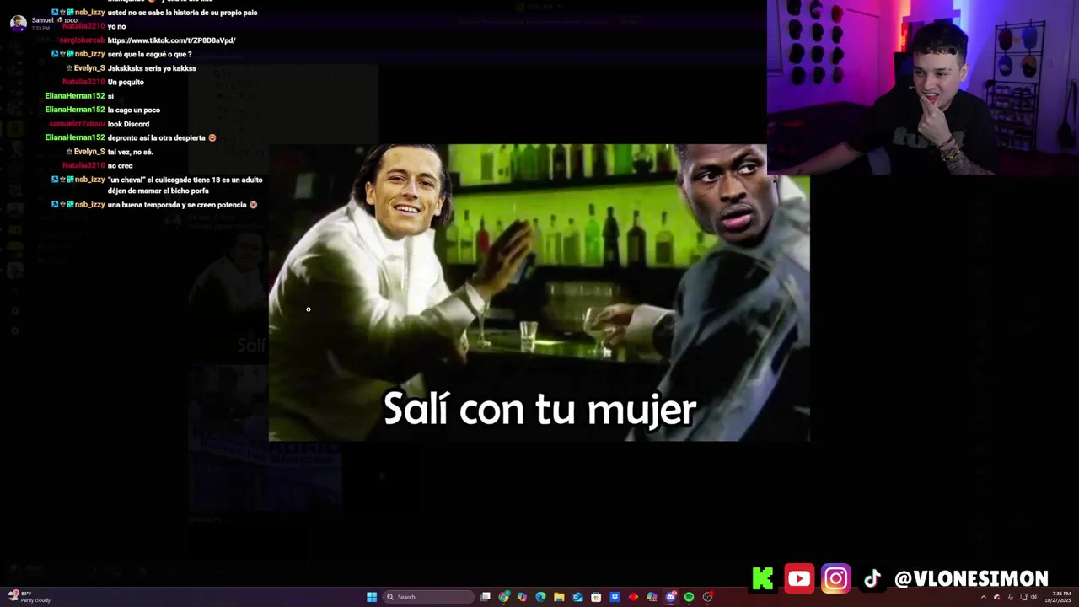Click chat message 'yo no'

click(x=116, y=26)
